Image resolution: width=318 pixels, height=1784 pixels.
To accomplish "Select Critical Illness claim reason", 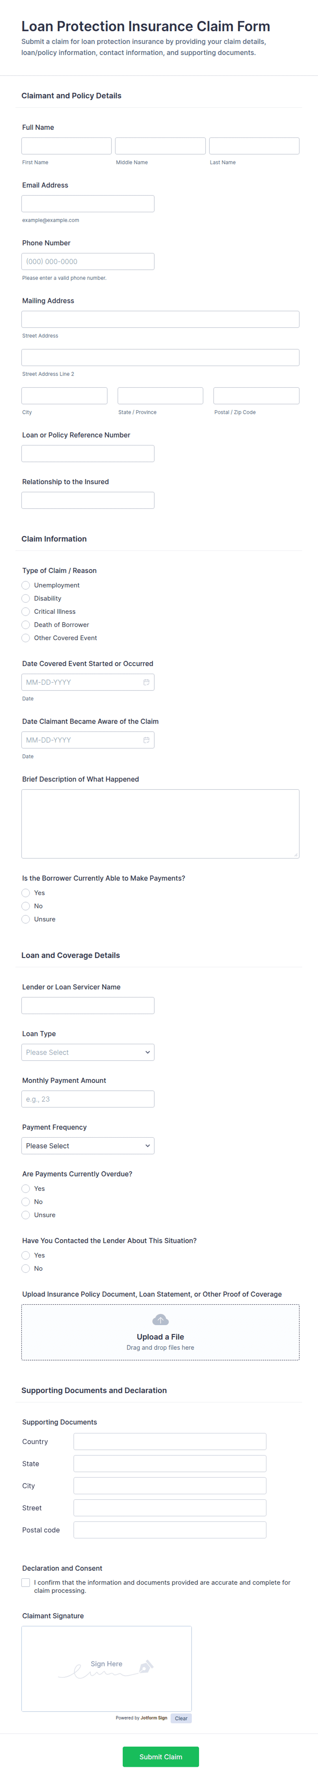I will pos(26,612).
